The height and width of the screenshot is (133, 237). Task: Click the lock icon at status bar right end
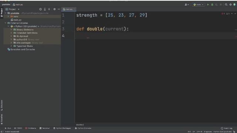pos(234,132)
